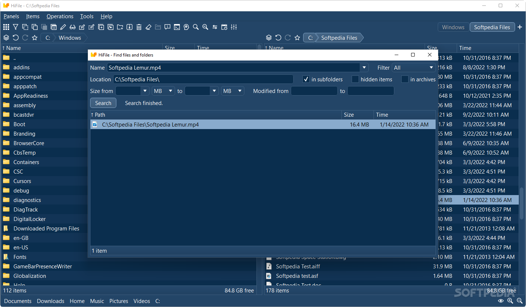Click the Search button
Viewport: 526px width, 307px height.
pyautogui.click(x=103, y=103)
